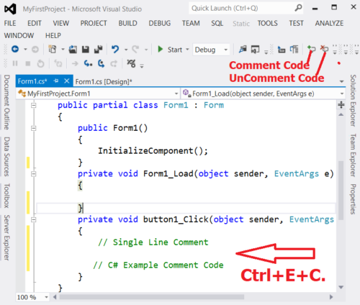This screenshot has width=360, height=305.
Task: Open the FILE menu
Action: (10, 23)
